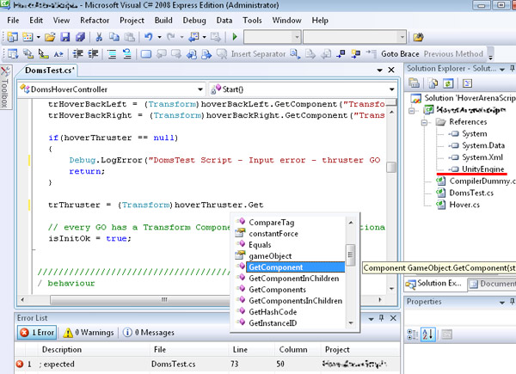
Task: Click the Copy toolbar icon
Action: (114, 37)
